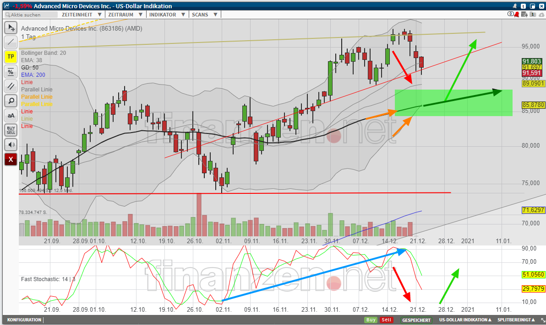Select the line drawing tool

(x=11, y=43)
